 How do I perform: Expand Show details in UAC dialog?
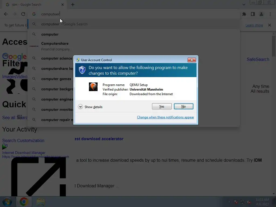(90, 107)
